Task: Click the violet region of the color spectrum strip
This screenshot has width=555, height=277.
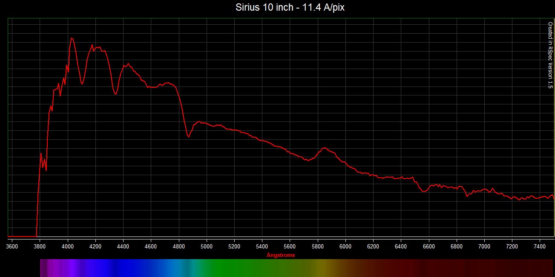Action: pyautogui.click(x=64, y=268)
